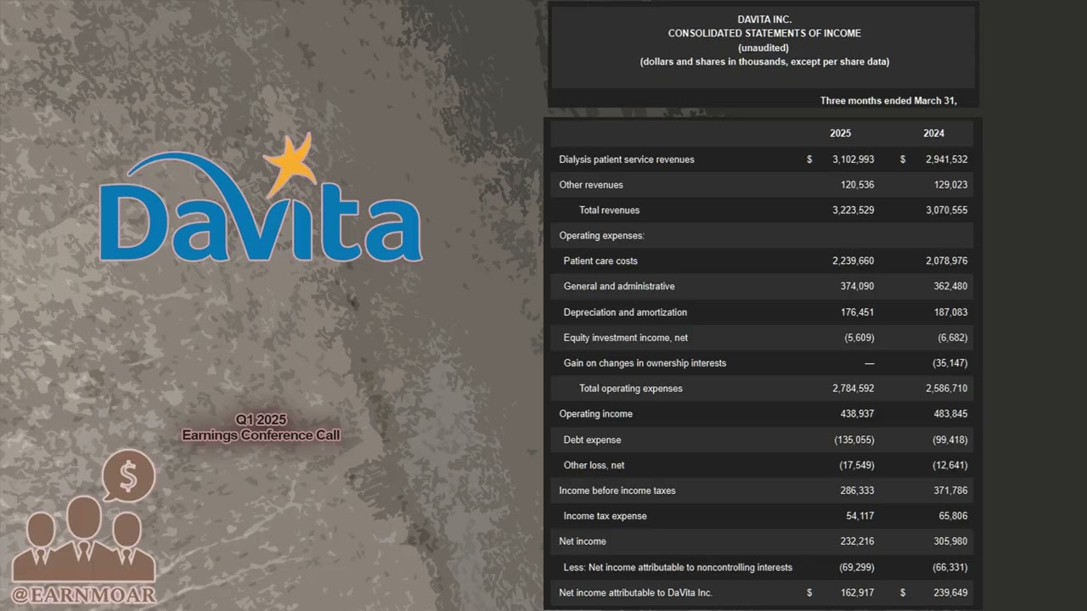
Task: Click the value 232,216
Action: tap(857, 541)
